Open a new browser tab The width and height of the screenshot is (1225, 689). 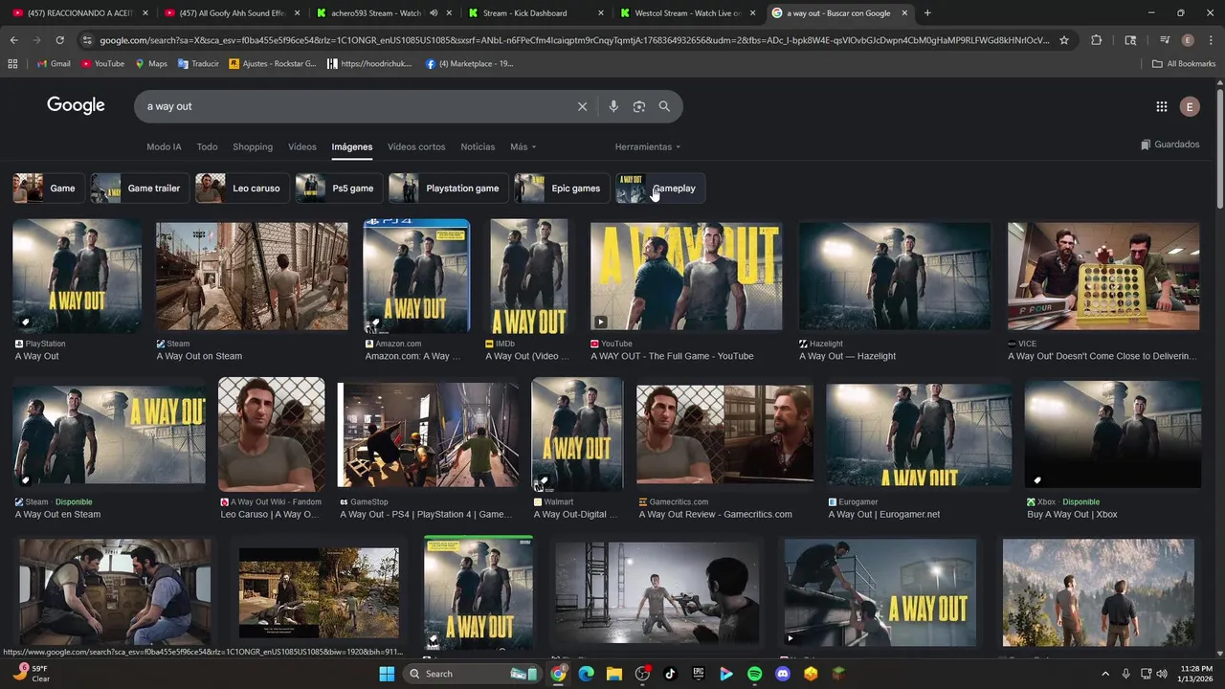click(x=927, y=13)
